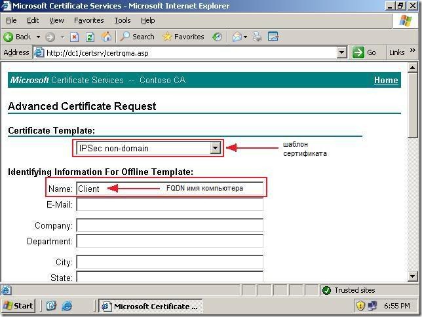Screen dimensions: 422x317
Task: Click the City input field
Action: click(170, 262)
